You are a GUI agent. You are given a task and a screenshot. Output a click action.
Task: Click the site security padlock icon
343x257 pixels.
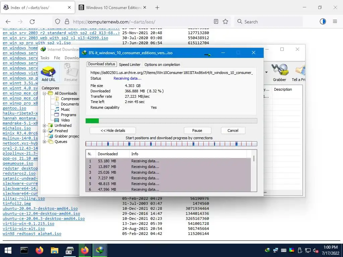[x=67, y=22]
